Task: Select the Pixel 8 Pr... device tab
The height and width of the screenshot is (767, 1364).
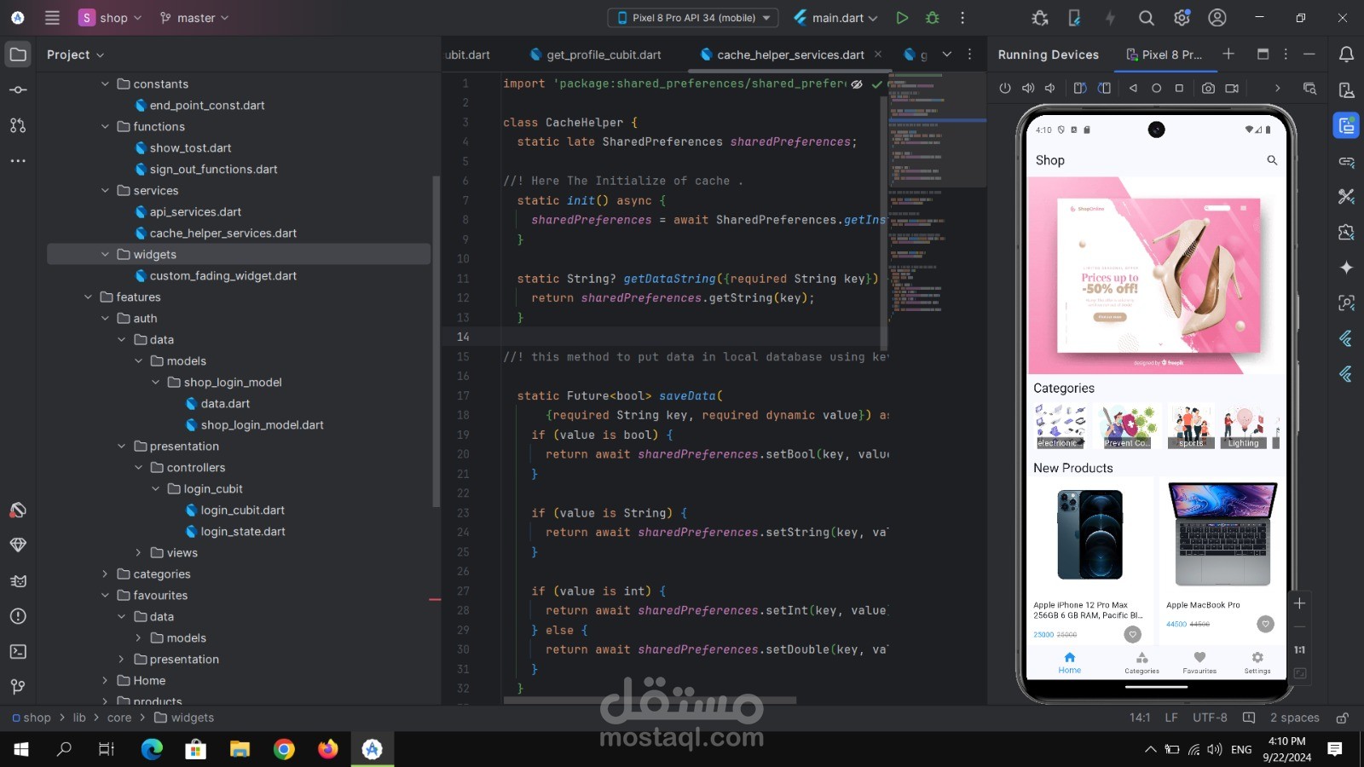Action: [1165, 55]
